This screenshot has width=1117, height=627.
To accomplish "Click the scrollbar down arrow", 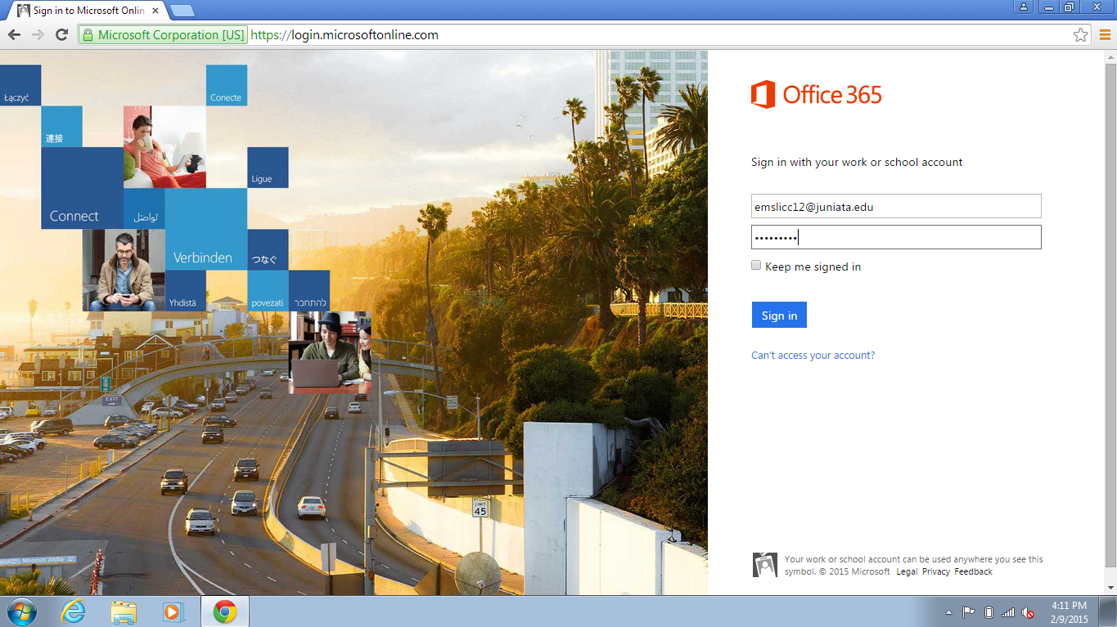I will tap(1110, 587).
